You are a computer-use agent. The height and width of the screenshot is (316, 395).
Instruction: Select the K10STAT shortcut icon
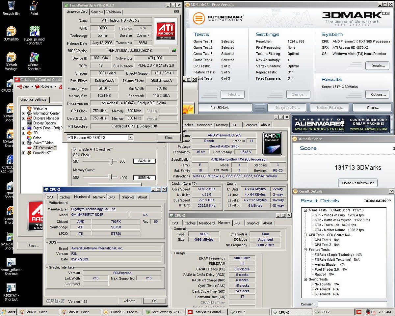[x=11, y=292]
